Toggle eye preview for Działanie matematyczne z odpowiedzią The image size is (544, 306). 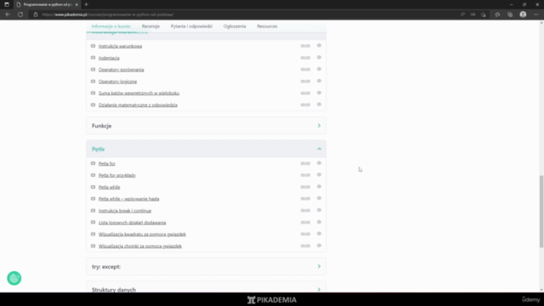319,105
